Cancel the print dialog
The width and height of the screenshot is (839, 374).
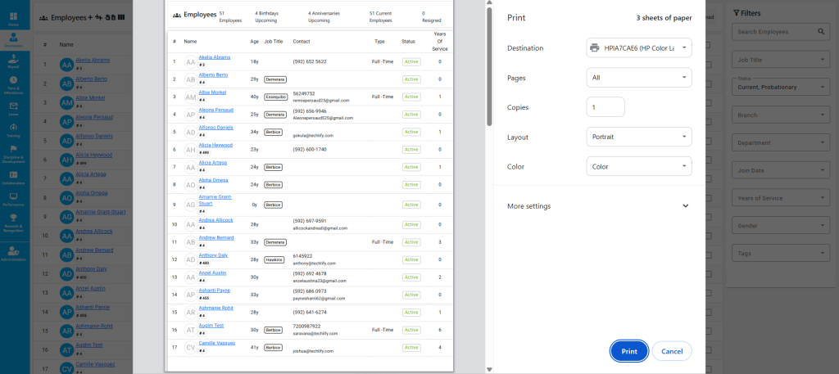click(672, 351)
